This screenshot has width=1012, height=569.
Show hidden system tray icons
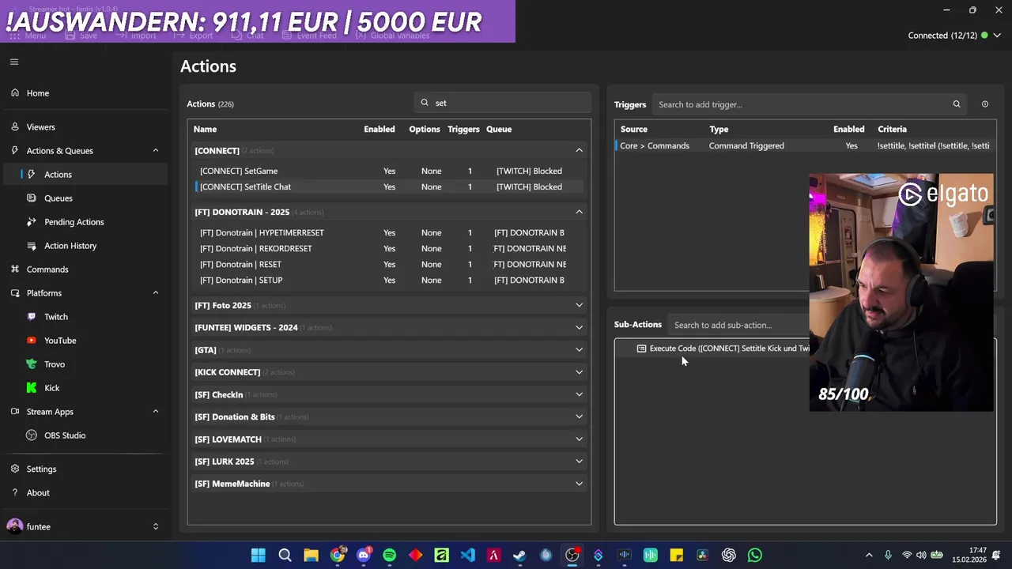click(x=869, y=556)
